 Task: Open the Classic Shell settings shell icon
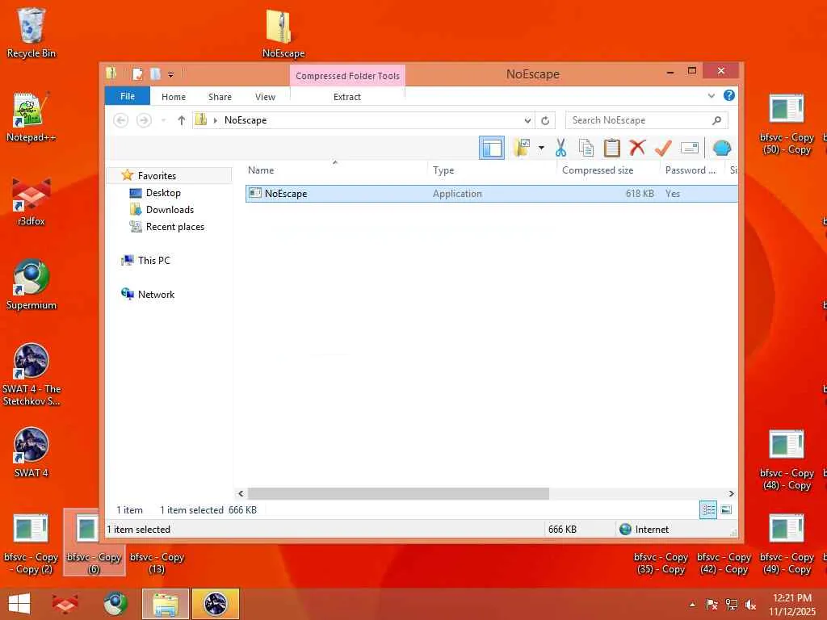pos(721,148)
